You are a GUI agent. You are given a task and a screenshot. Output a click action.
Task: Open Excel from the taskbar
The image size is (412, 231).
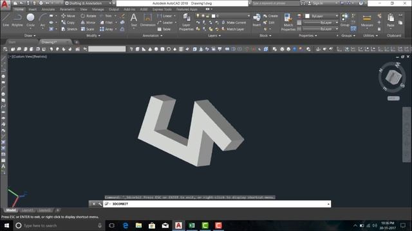[x=192, y=225]
